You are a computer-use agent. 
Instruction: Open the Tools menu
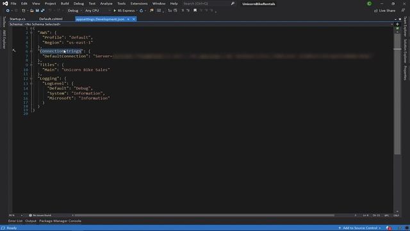(121, 4)
